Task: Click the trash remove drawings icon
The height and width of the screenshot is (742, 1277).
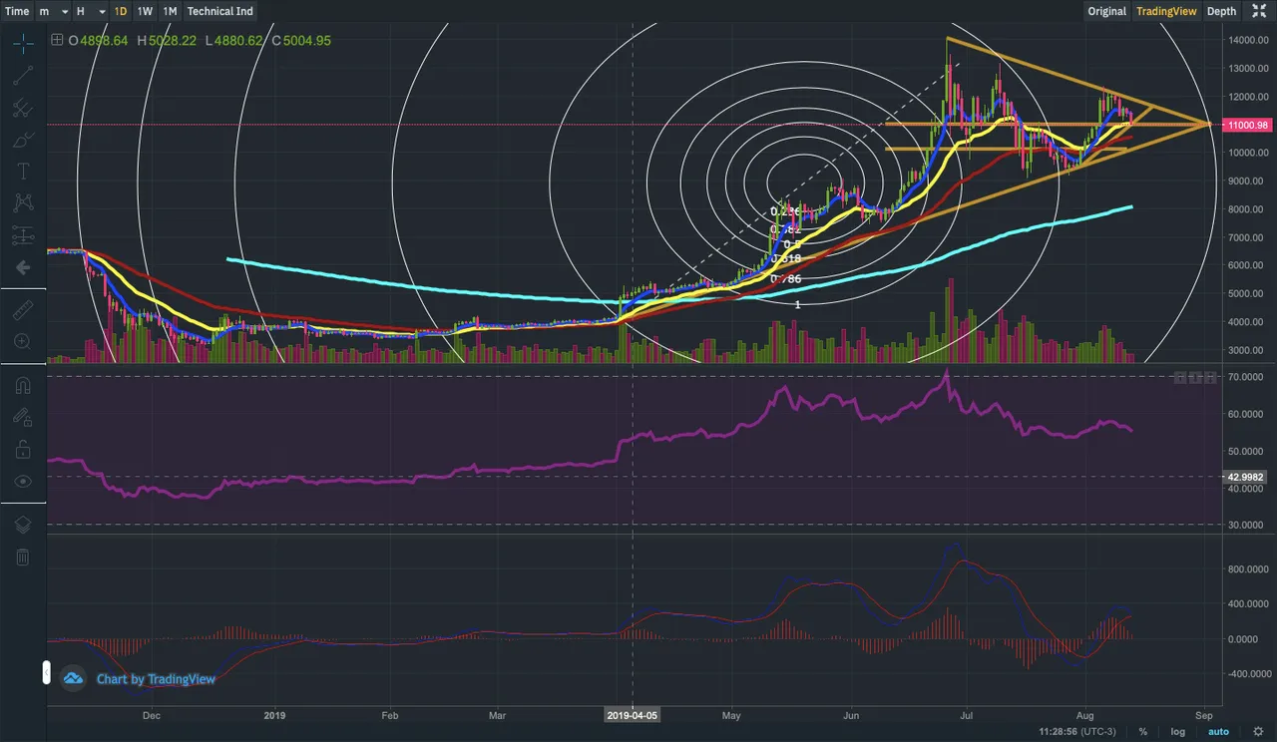Action: [x=22, y=556]
